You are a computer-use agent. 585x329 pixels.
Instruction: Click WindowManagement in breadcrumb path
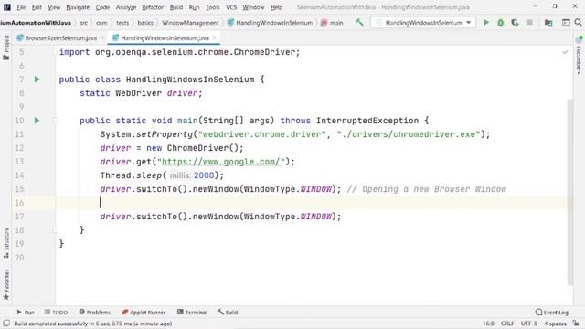[190, 23]
